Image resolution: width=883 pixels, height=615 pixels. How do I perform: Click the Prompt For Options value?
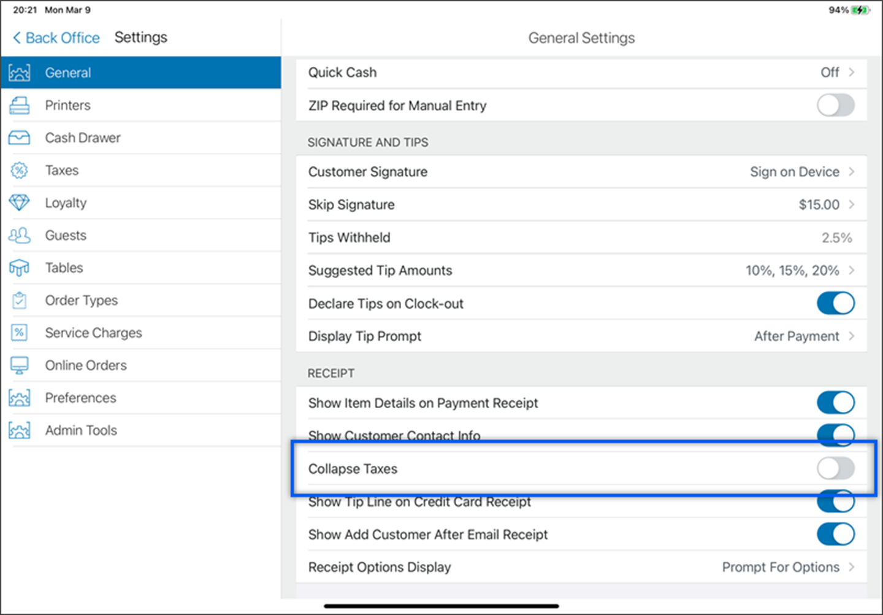point(781,567)
